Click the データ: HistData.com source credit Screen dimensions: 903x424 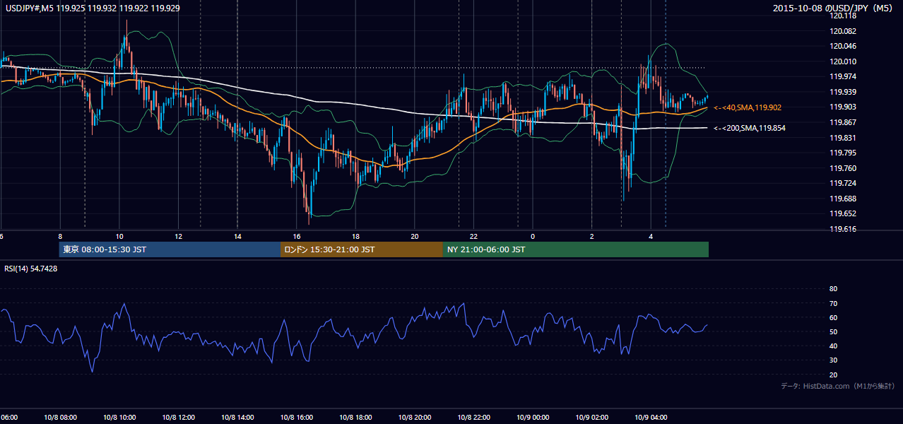838,386
